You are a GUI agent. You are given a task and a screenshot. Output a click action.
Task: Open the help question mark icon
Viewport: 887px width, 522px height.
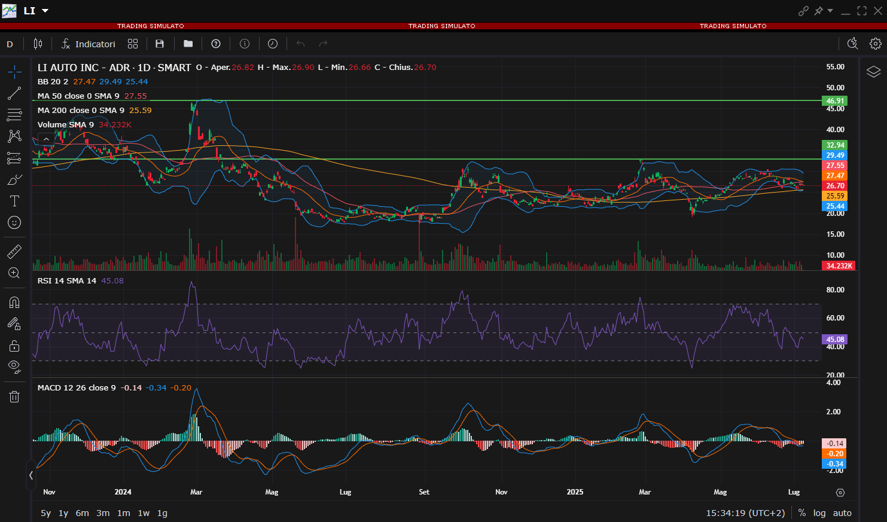(x=216, y=44)
